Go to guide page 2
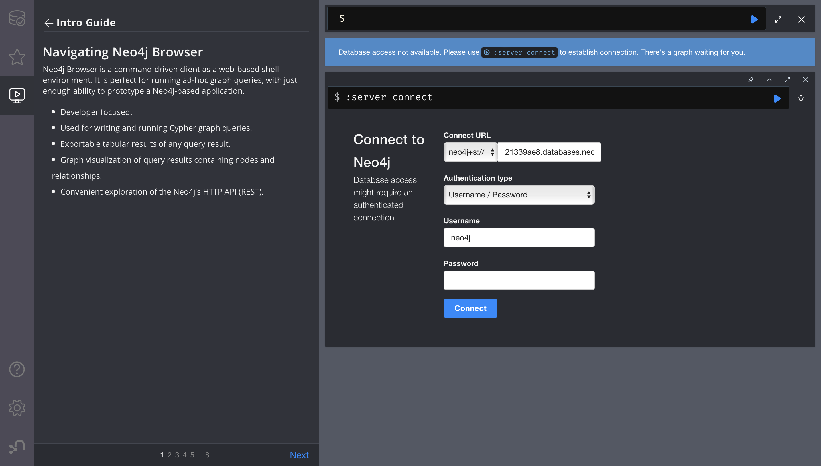 pos(169,455)
